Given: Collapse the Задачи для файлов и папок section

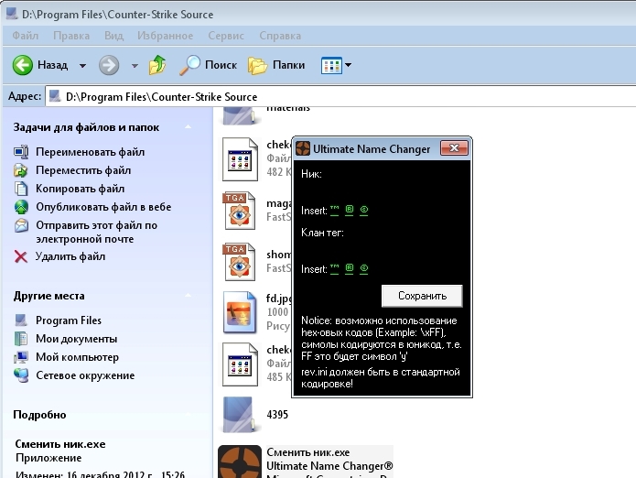Looking at the screenshot, I should (x=188, y=127).
